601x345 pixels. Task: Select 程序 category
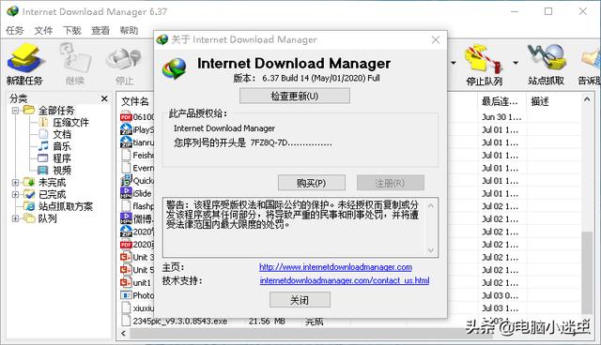click(x=62, y=158)
